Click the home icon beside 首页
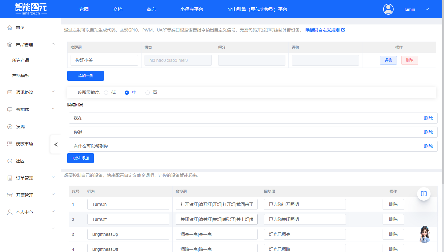Screen dimensions: 444x252 click(x=10, y=28)
